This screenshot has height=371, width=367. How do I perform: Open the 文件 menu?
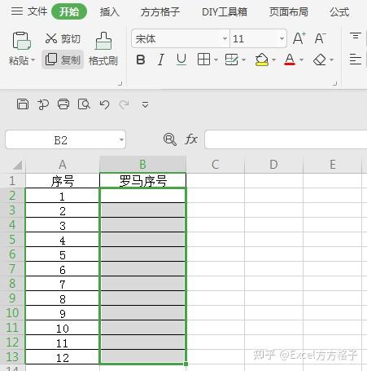37,11
